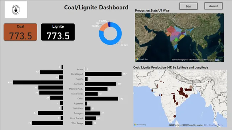Click the "Chhattisgarh" axis label
The width and height of the screenshot is (232, 130).
(x=77, y=74)
